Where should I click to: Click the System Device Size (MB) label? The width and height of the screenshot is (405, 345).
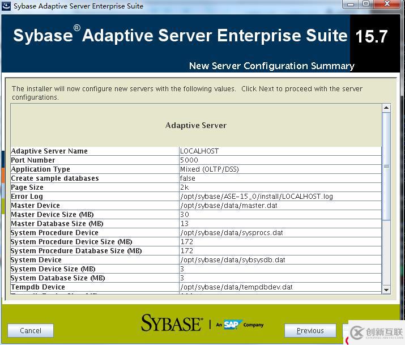(53, 269)
